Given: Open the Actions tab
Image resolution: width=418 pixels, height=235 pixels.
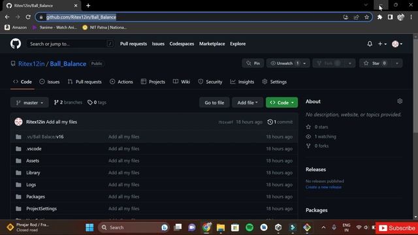Looking at the screenshot, I should tap(121, 82).
